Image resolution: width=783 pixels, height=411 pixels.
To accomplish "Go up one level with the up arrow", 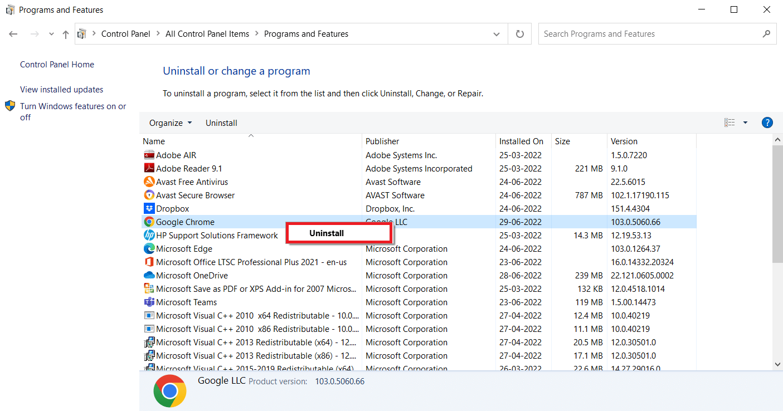I will (66, 34).
